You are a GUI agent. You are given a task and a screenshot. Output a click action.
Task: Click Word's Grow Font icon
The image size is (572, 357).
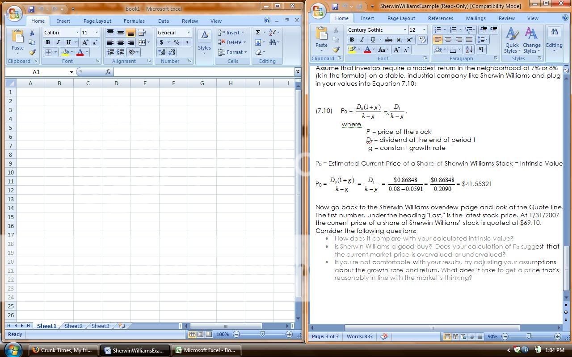click(396, 50)
